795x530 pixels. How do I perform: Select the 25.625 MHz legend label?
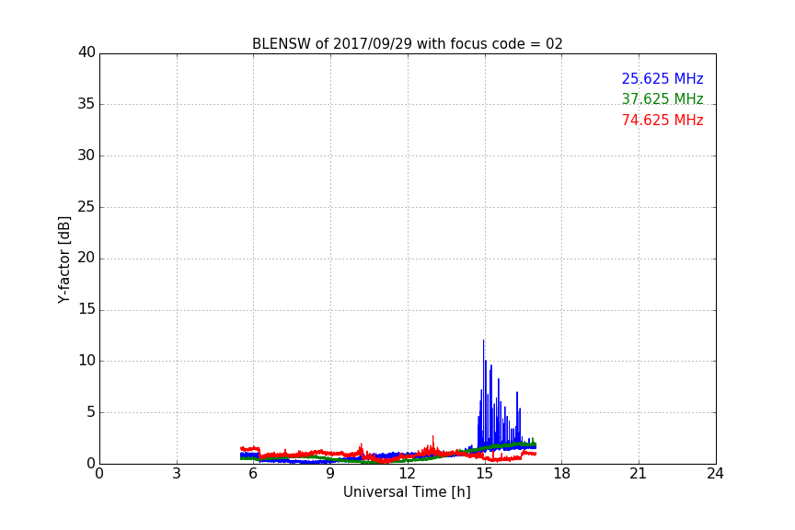coord(662,78)
